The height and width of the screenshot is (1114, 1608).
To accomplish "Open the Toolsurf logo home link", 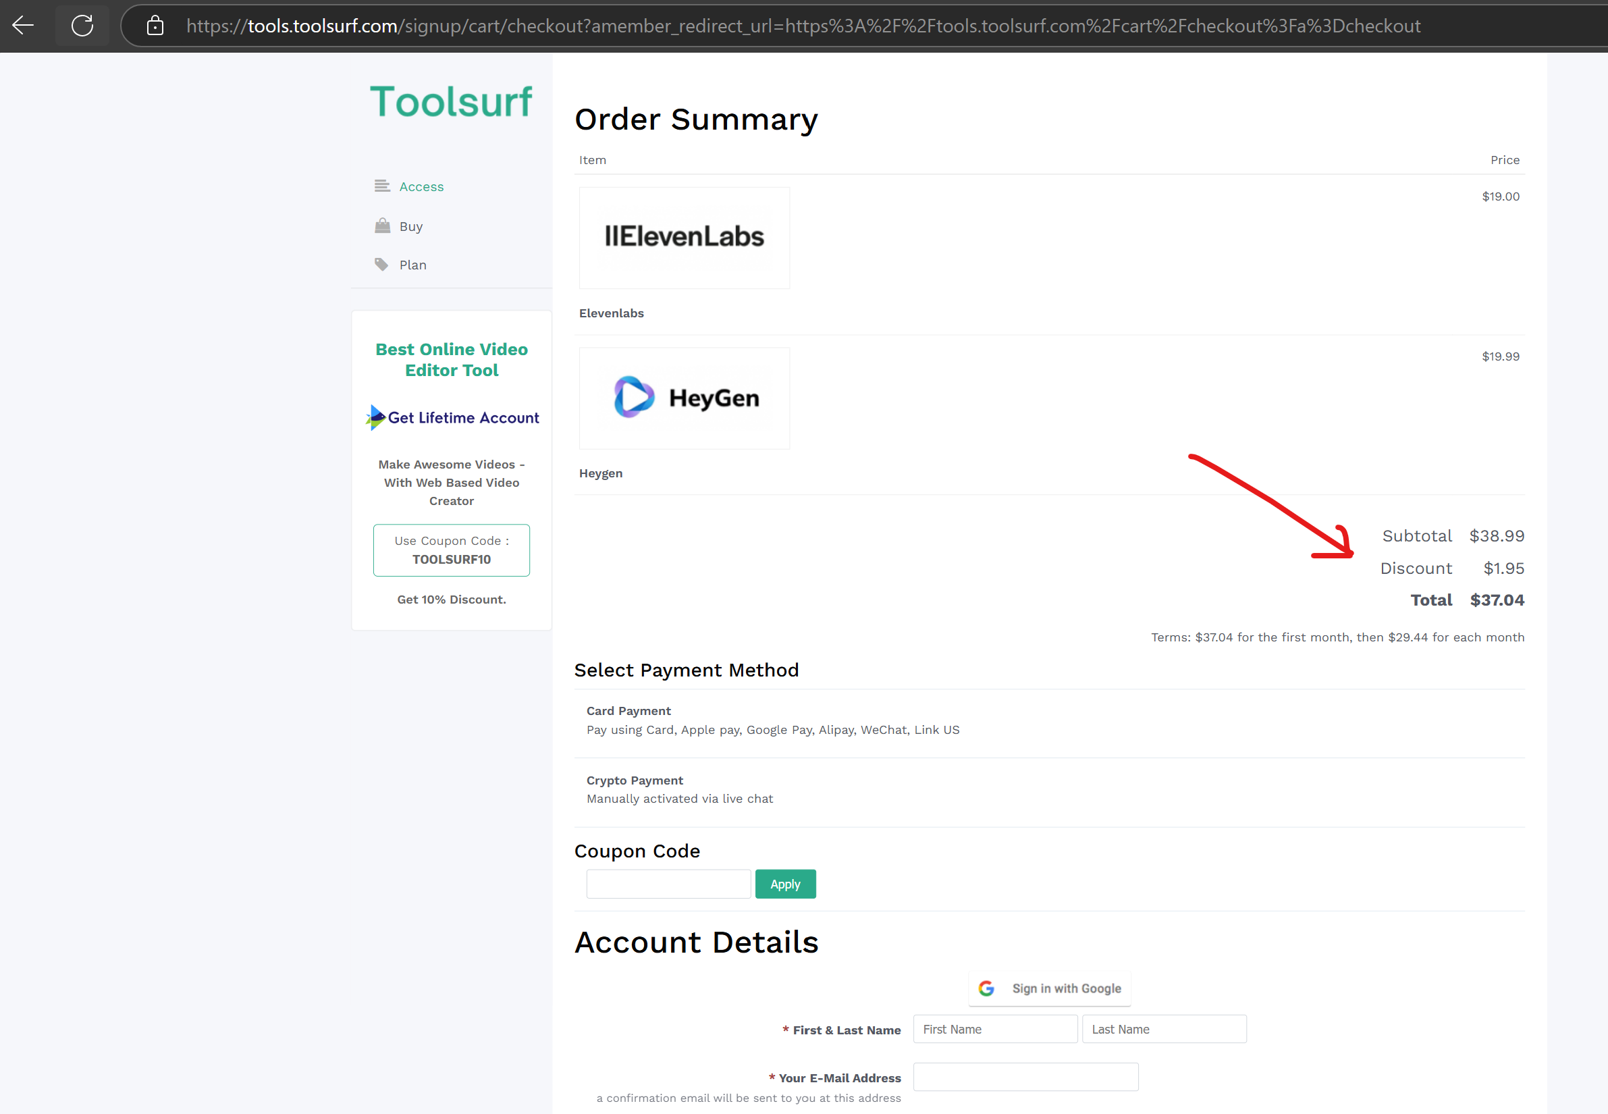I will pyautogui.click(x=451, y=101).
